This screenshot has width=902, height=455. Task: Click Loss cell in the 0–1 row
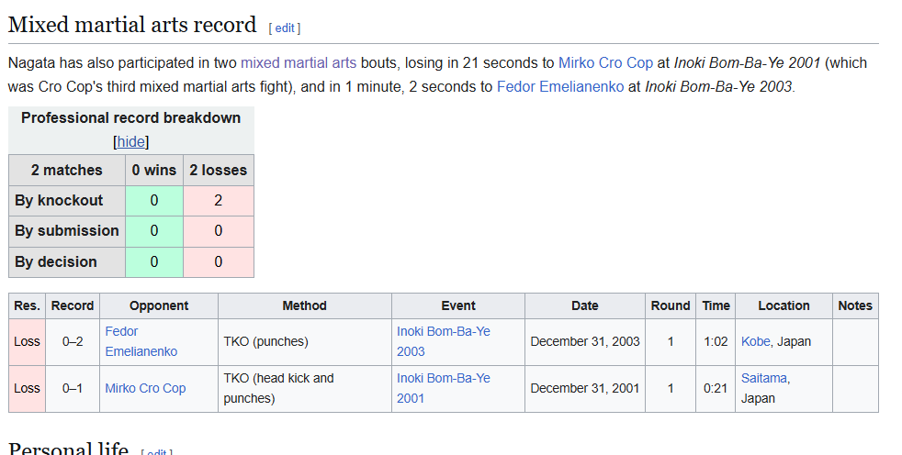tap(27, 389)
